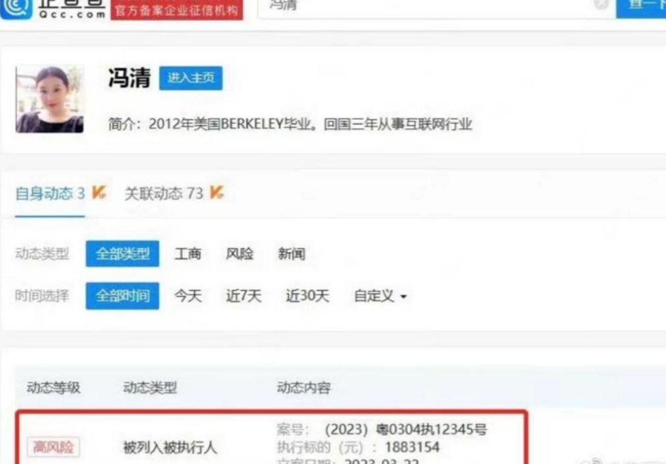
Task: Click the VIP badge next to 自身动态 3
Action: tap(99, 192)
